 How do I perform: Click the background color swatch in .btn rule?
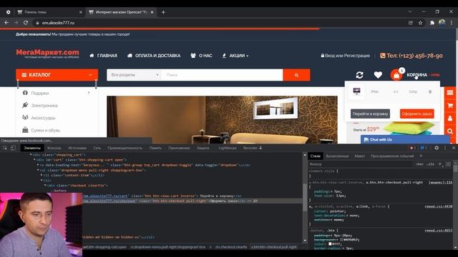pos(341,240)
